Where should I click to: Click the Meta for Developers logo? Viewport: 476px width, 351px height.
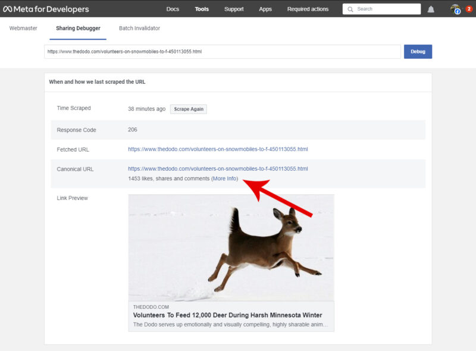coord(48,9)
